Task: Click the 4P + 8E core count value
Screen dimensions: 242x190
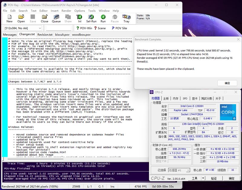Action: 210,170
